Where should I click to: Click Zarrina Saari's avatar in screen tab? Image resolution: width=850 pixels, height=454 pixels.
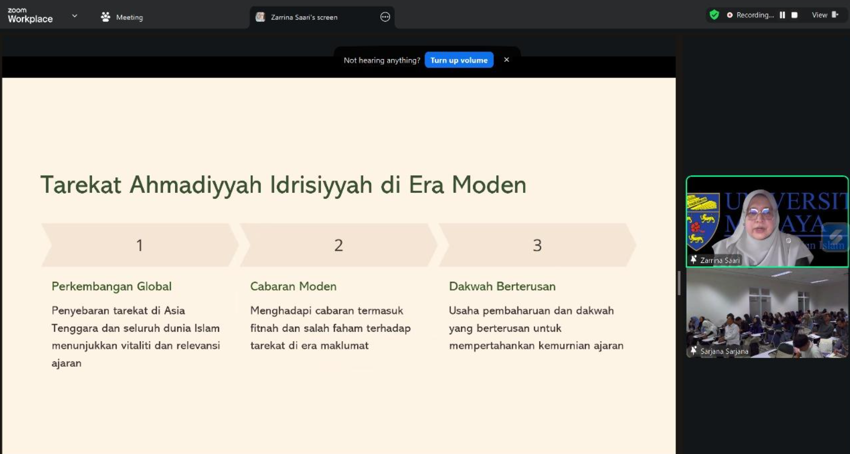pos(260,17)
